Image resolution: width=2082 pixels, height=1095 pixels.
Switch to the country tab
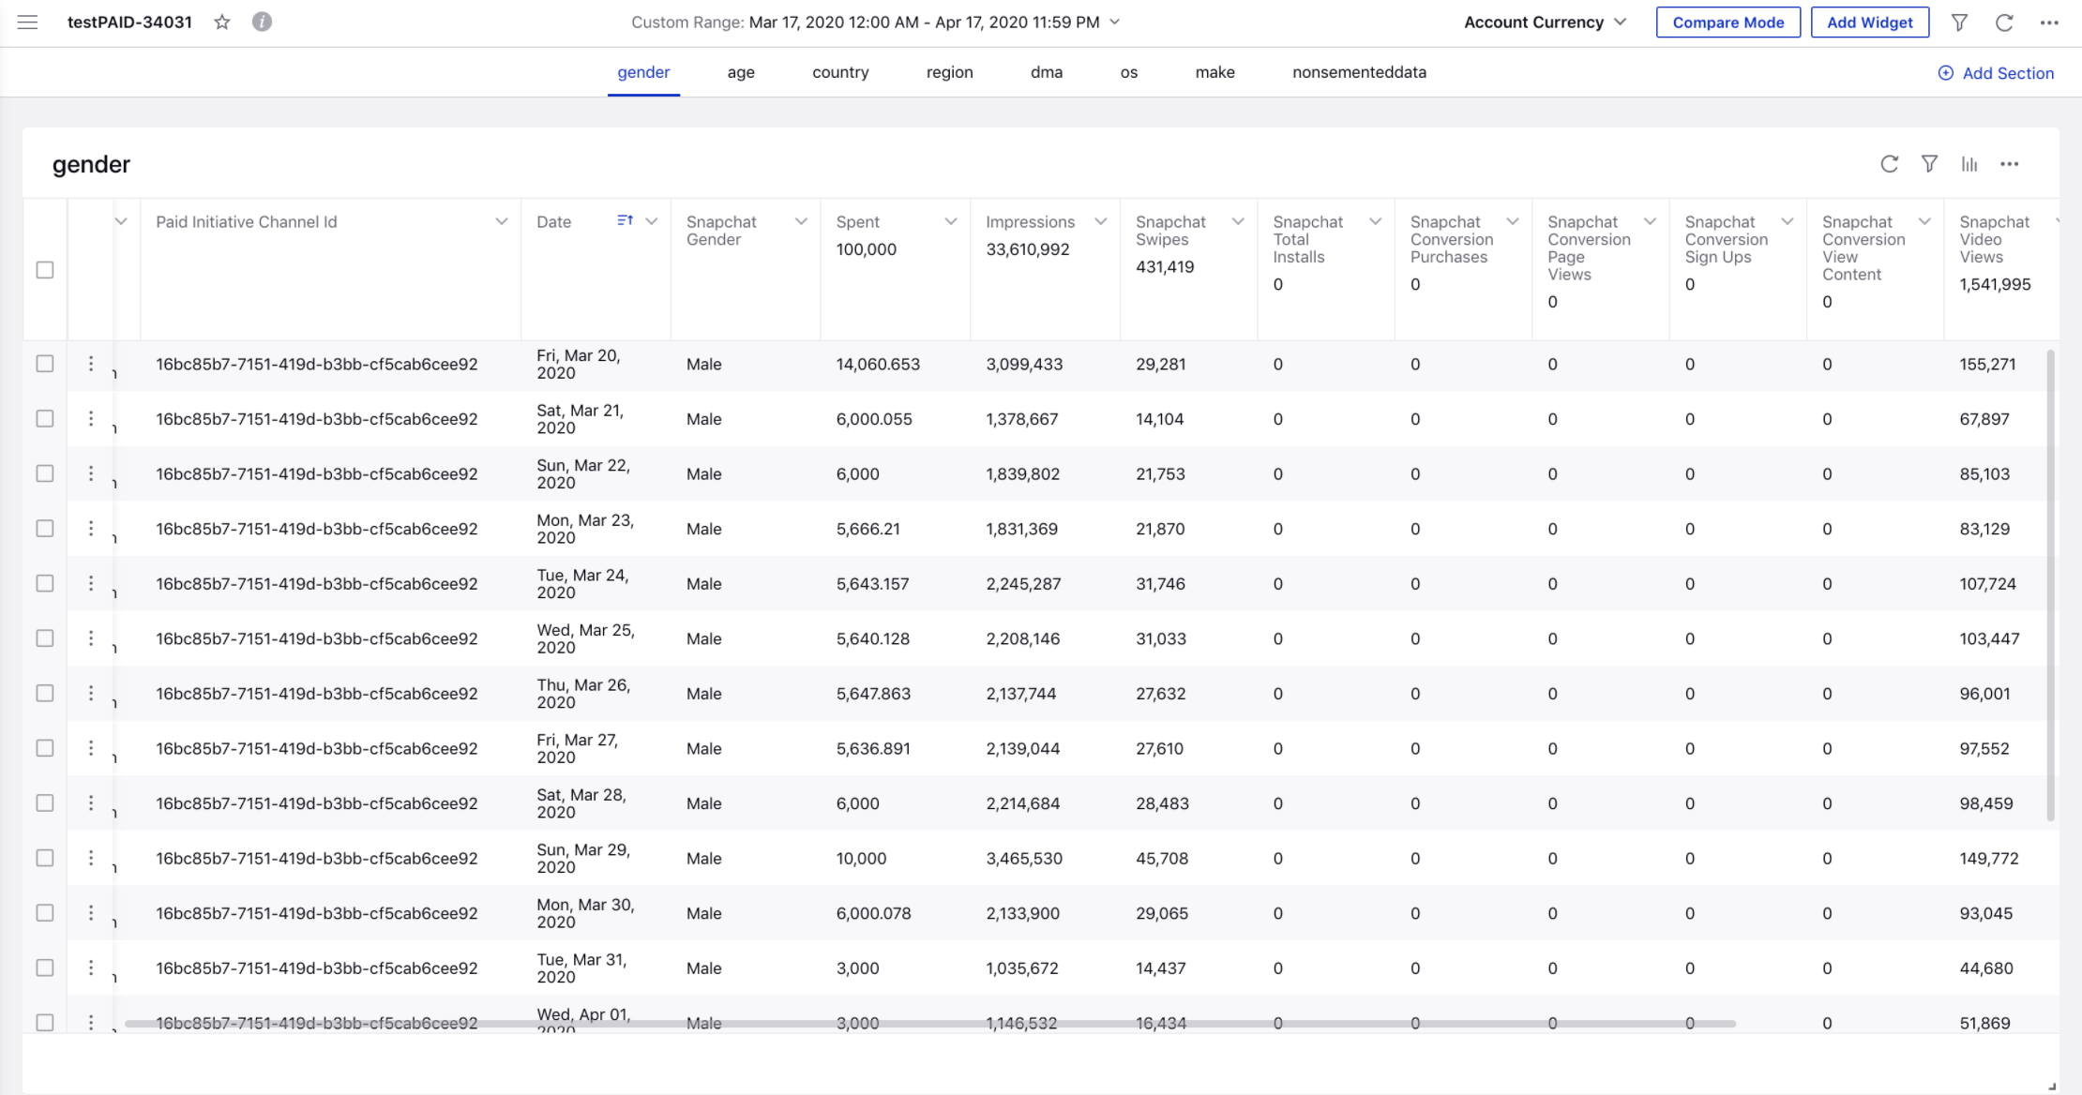pyautogui.click(x=840, y=71)
